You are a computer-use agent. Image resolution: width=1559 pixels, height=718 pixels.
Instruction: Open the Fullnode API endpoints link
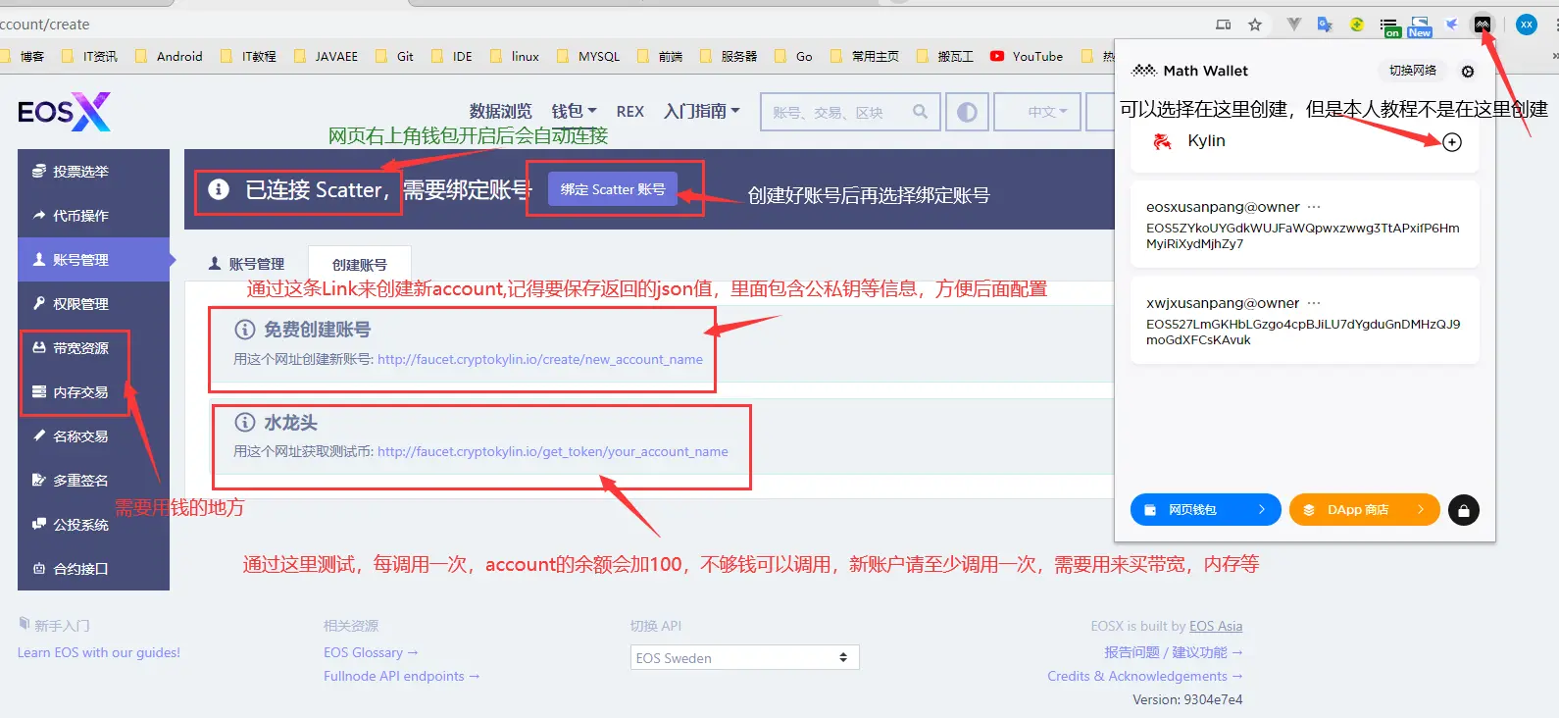(x=402, y=676)
